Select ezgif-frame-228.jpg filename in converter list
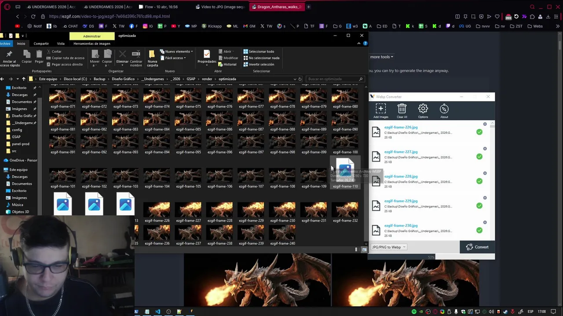The height and width of the screenshot is (316, 563). click(401, 176)
